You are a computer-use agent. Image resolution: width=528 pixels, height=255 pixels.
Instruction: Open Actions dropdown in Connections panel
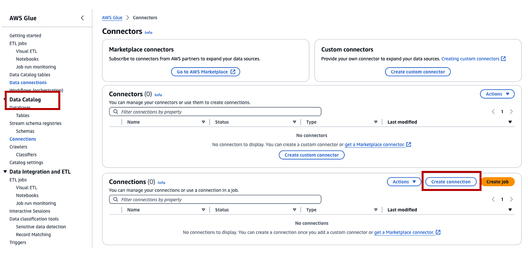pos(404,182)
